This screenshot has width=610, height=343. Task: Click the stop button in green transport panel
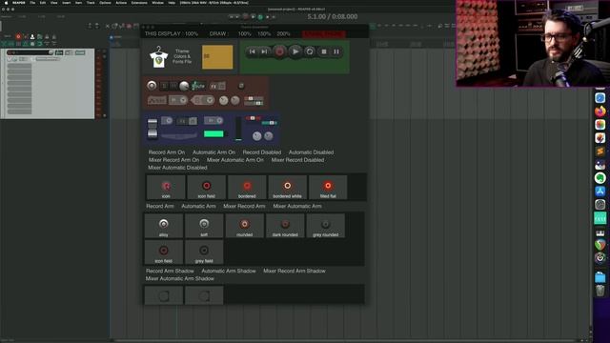(x=324, y=51)
